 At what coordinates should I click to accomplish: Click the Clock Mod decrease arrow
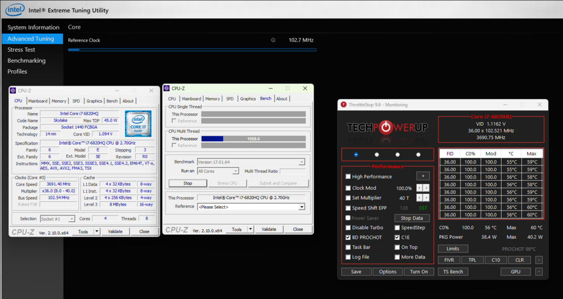click(419, 188)
